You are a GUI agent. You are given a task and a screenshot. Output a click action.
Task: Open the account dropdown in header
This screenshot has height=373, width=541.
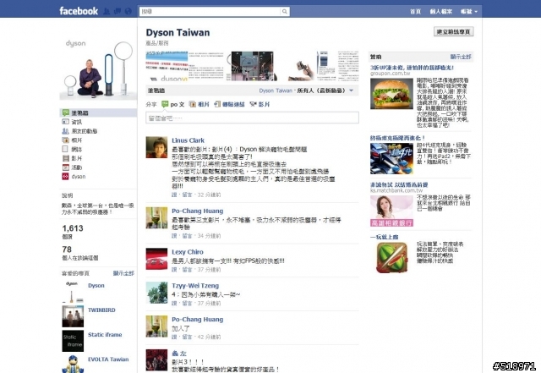(x=469, y=11)
